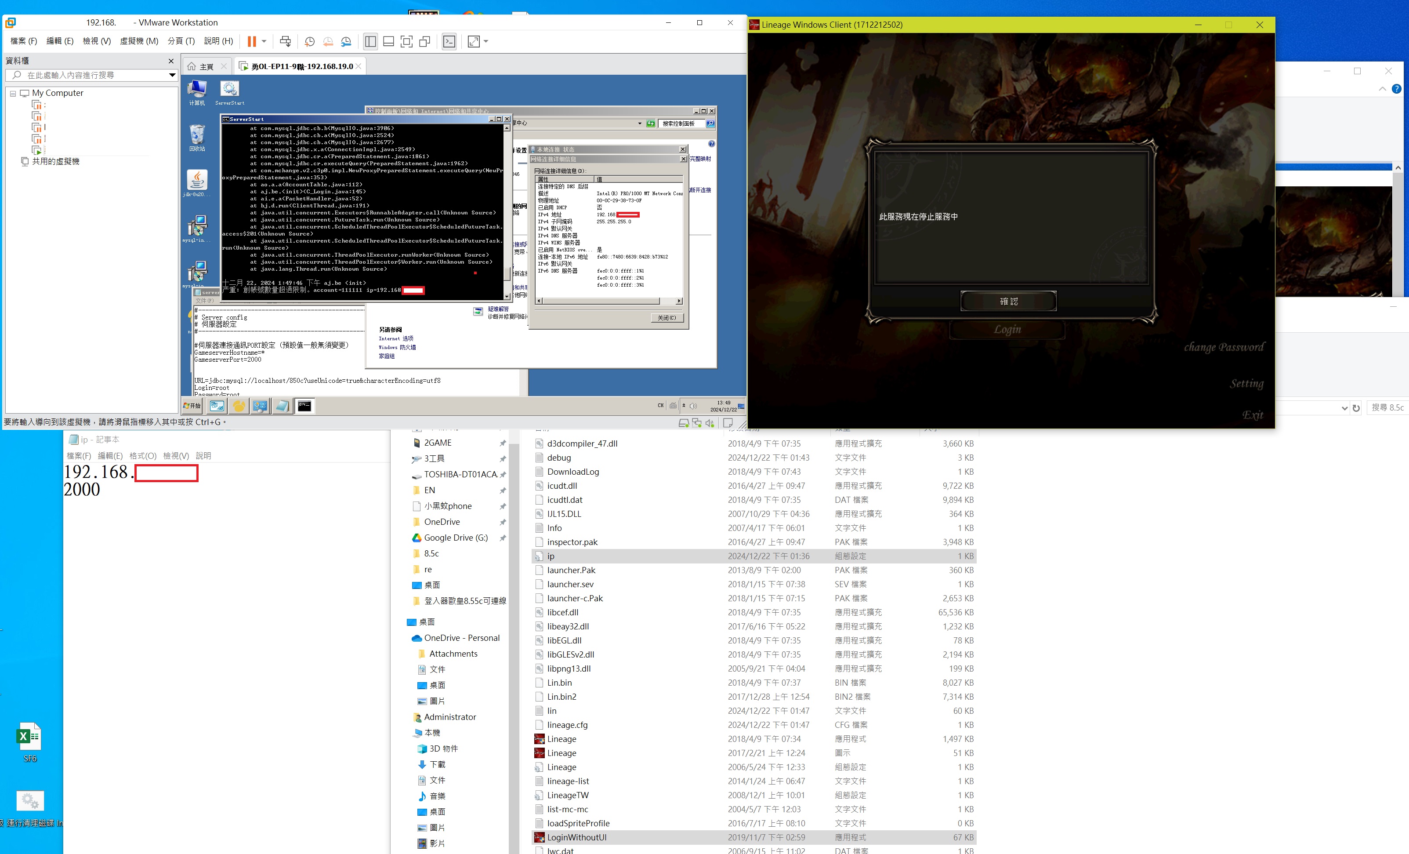Open the snapshot manager wrench-clock icon

[x=347, y=41]
